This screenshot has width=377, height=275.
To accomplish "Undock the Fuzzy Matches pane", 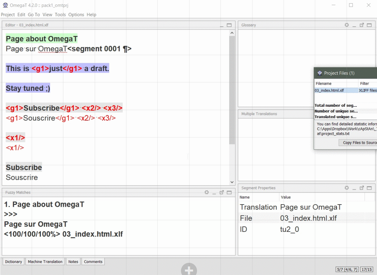I will [222, 192].
